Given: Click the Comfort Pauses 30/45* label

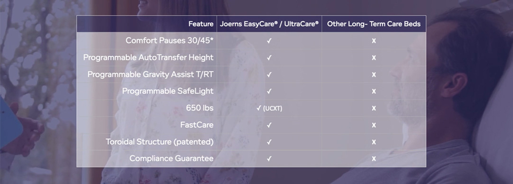Looking at the screenshot, I should pyautogui.click(x=169, y=41).
